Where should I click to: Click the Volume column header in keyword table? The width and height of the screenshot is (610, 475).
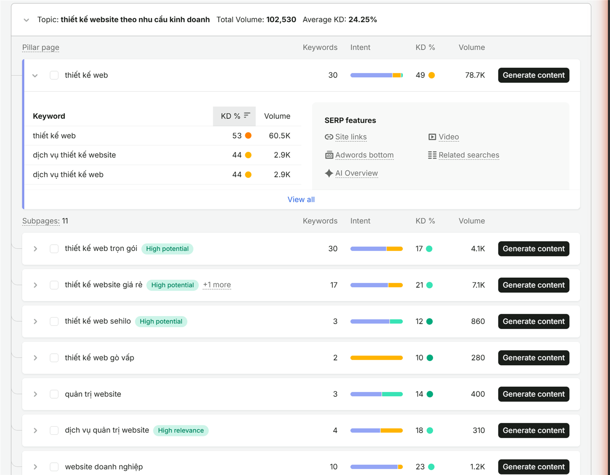pyautogui.click(x=277, y=116)
